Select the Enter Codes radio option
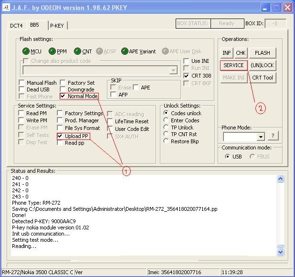 166,120
